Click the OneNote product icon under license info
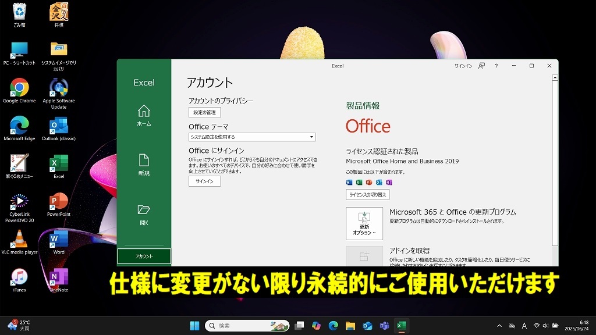Viewport: 596px width, 335px height. point(388,182)
